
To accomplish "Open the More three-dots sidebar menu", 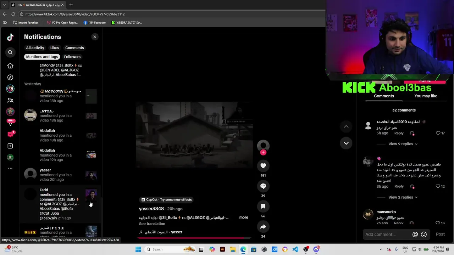I will [x=10, y=168].
